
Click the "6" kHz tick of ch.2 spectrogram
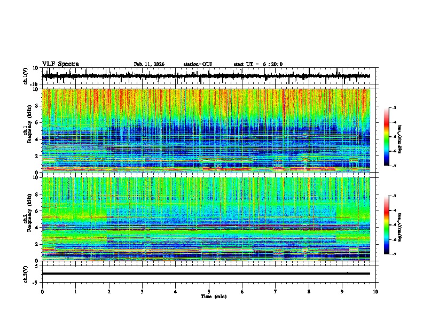(x=37, y=211)
